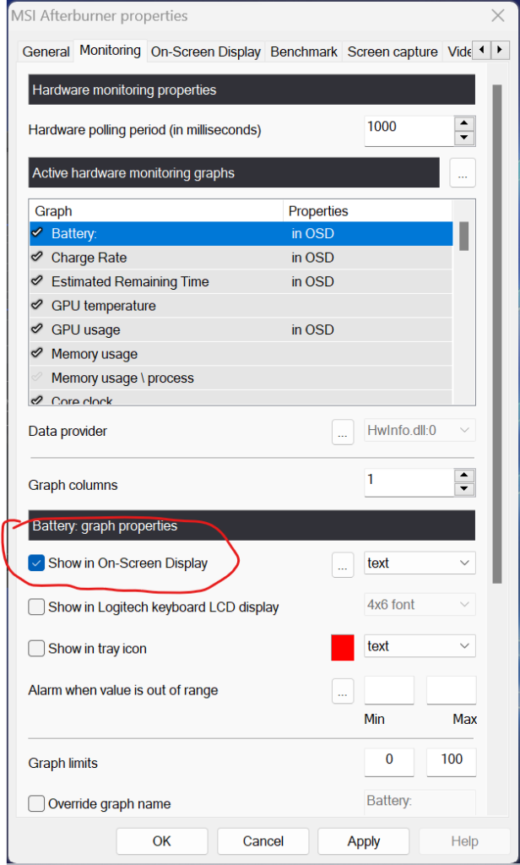Open tray icon text format dropdown

(420, 646)
